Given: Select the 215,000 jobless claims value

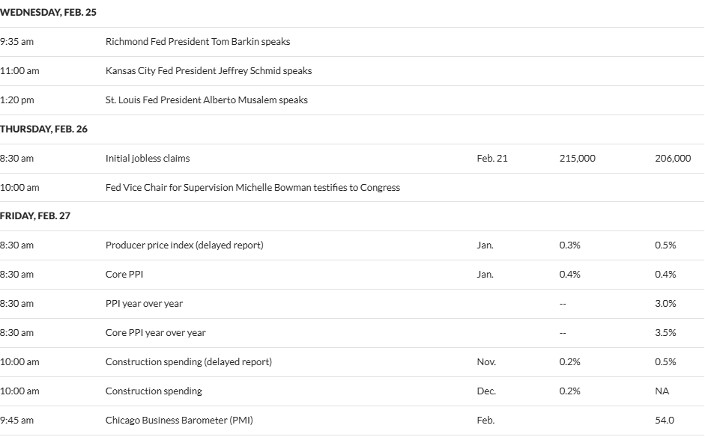Looking at the screenshot, I should 577,159.
